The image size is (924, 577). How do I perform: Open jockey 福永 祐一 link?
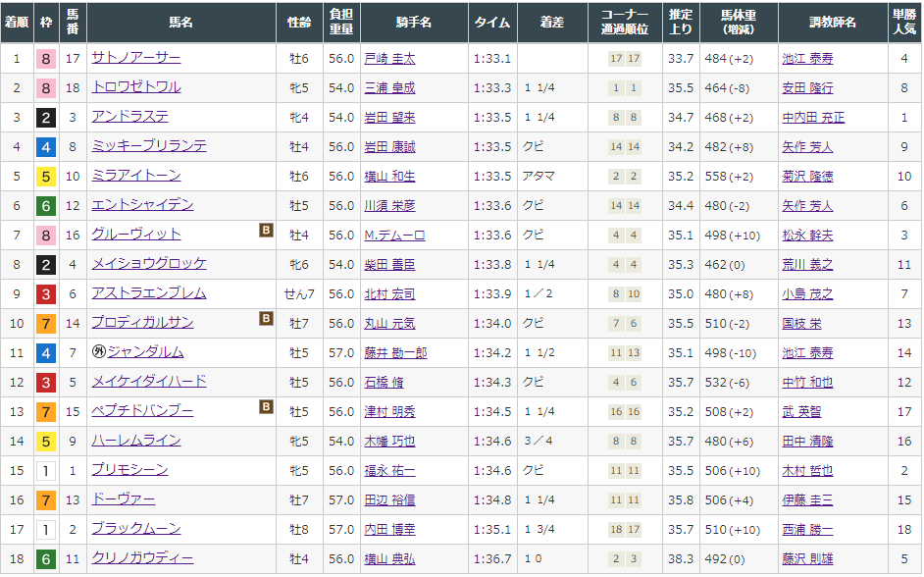pyautogui.click(x=389, y=470)
